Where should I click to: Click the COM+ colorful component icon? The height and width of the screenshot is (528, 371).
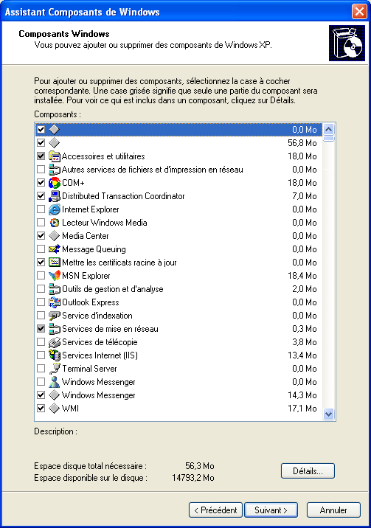(54, 183)
